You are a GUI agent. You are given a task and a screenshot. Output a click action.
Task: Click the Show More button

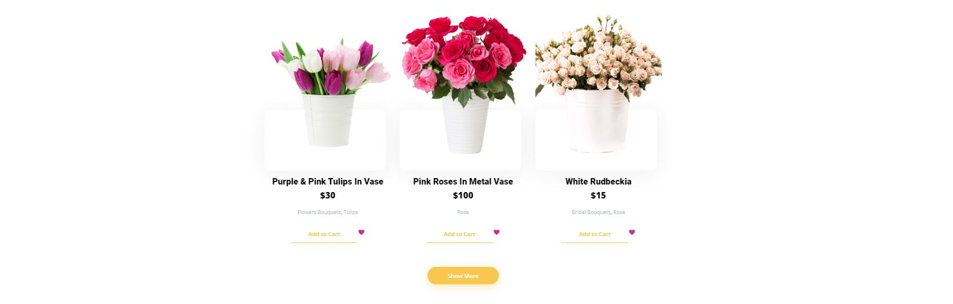click(x=463, y=276)
